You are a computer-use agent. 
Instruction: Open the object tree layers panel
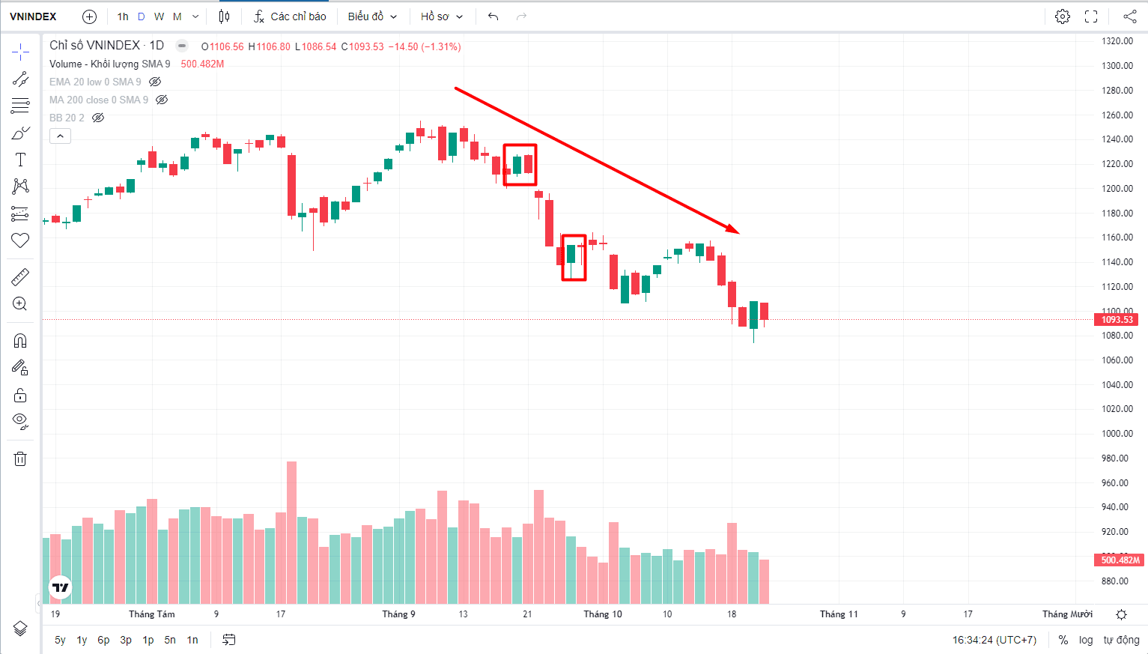coord(20,629)
